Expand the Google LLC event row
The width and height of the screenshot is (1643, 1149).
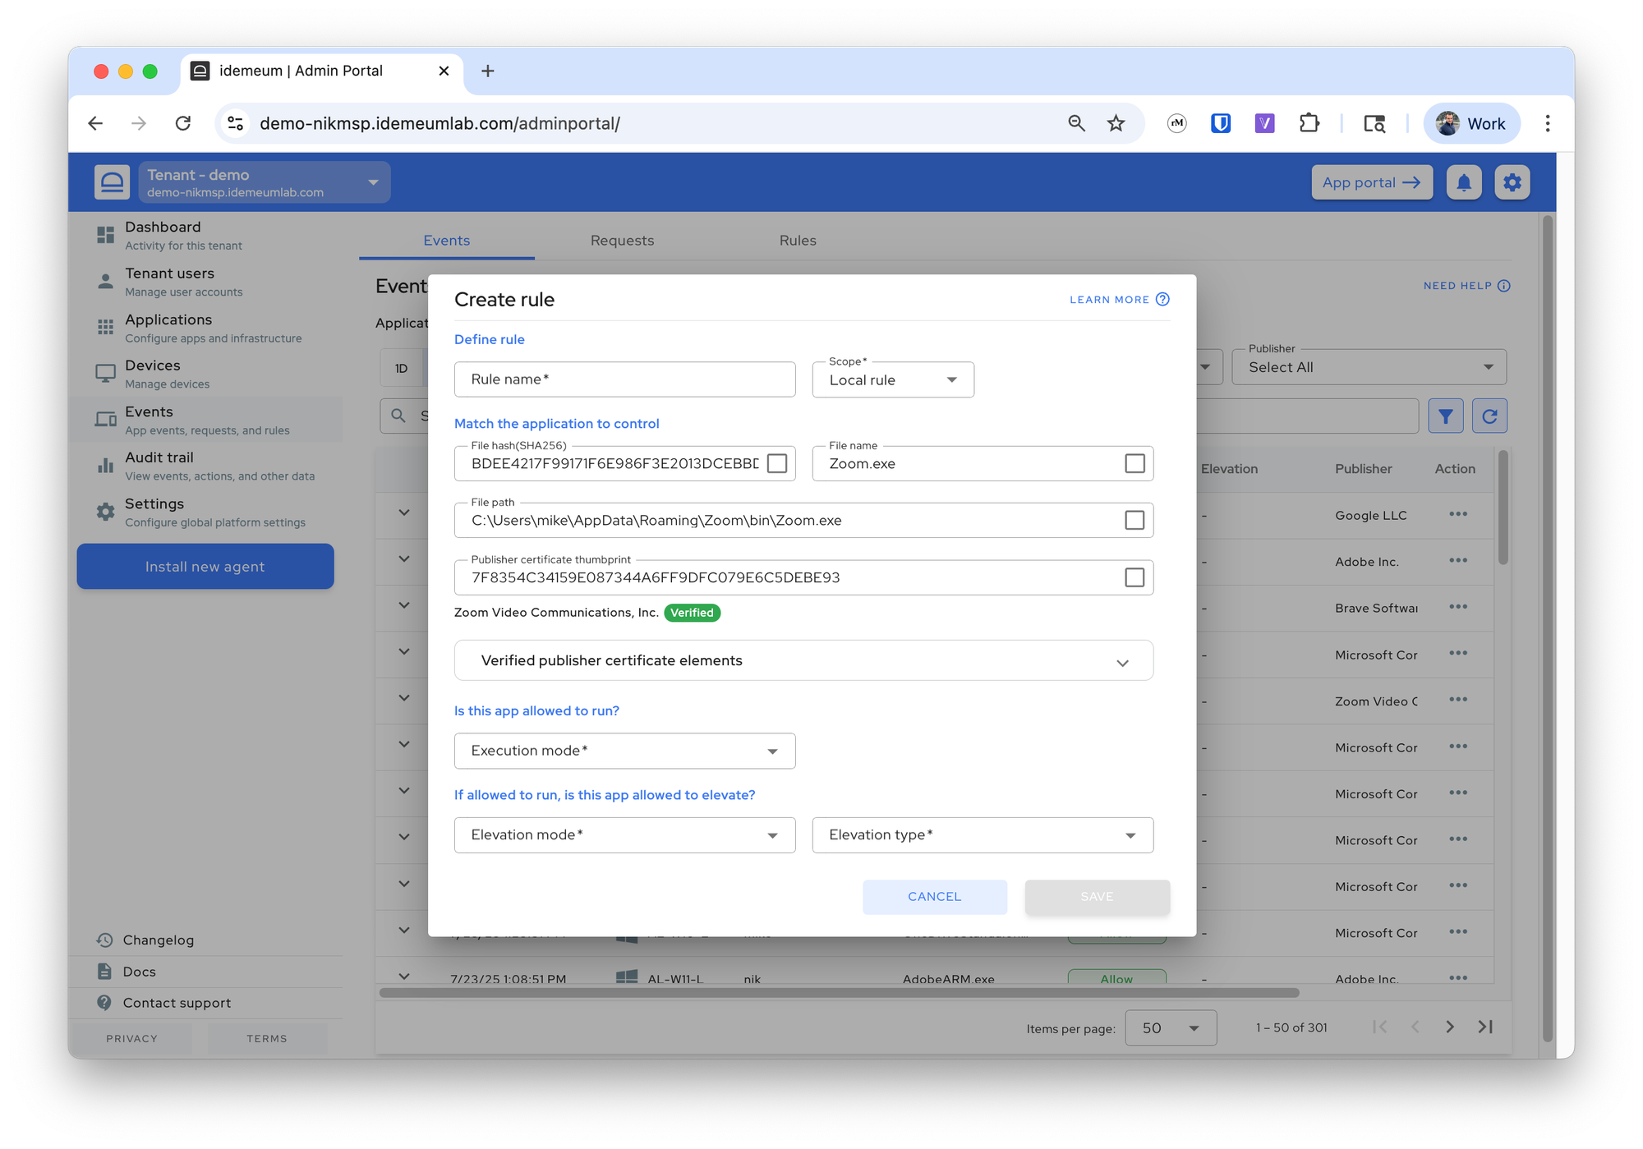404,512
